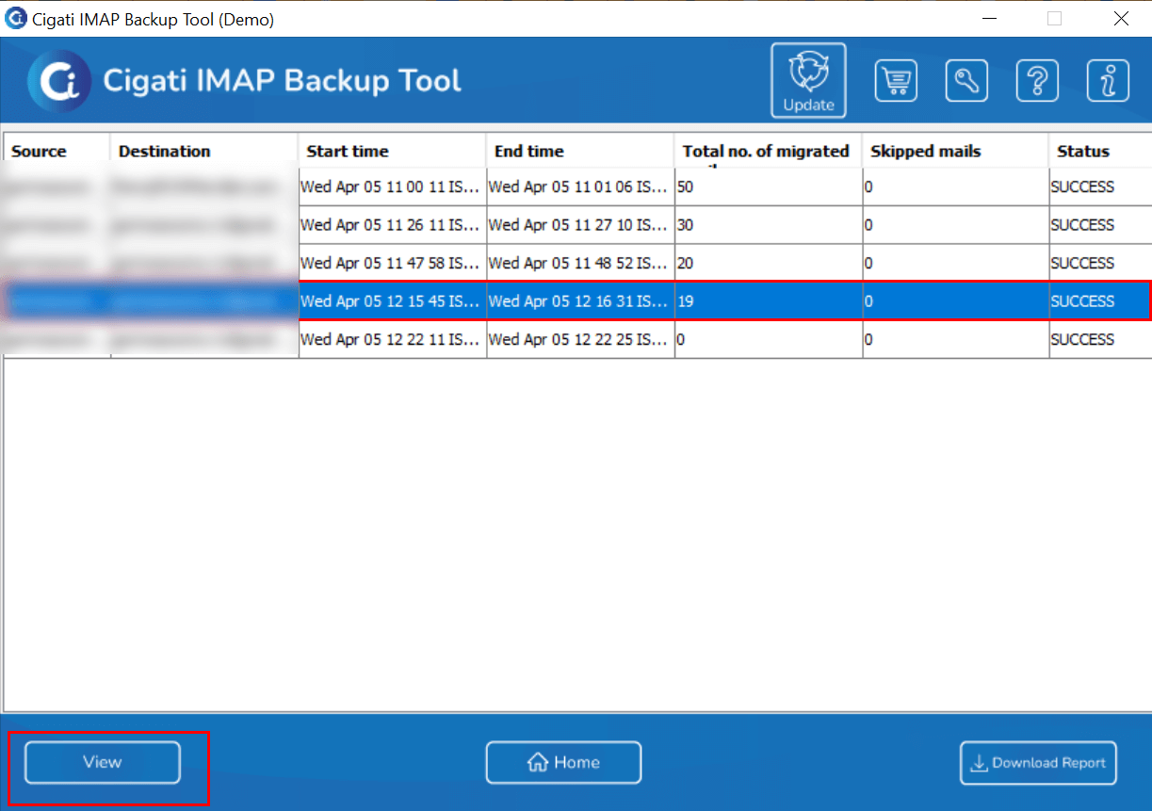
Task: Click skipped mails 0 in the 12 22 11 row
Action: pyautogui.click(x=955, y=339)
